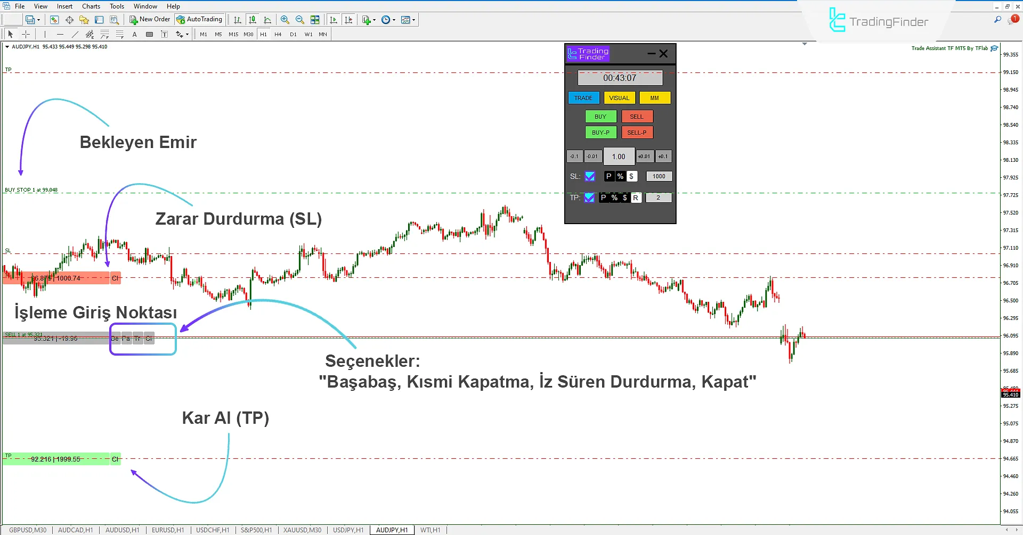Open the Charts menu
Screen dimensions: 1023x535
(x=91, y=6)
